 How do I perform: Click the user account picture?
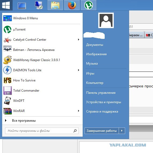[106, 20]
